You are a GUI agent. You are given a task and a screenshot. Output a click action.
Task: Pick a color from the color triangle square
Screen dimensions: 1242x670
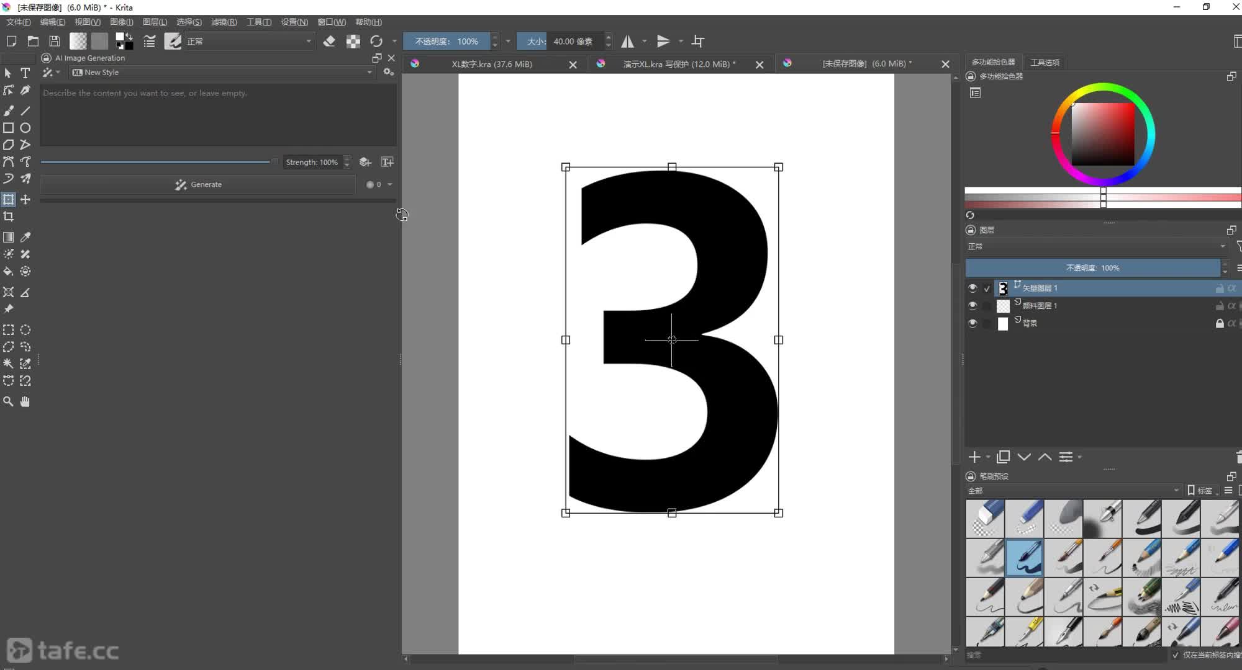[1103, 134]
